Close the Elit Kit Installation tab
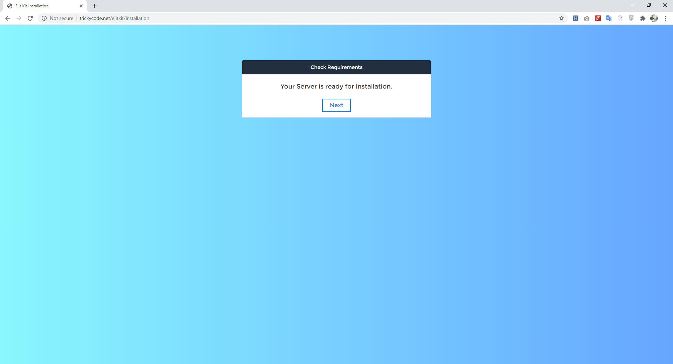673x364 pixels. (81, 6)
